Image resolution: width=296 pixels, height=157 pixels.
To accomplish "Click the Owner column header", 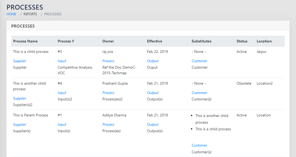I will click(x=108, y=41).
